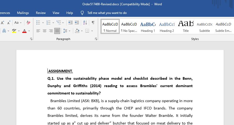Open the Help tab
Viewport: 234px width, 125px height.
click(x=70, y=13)
